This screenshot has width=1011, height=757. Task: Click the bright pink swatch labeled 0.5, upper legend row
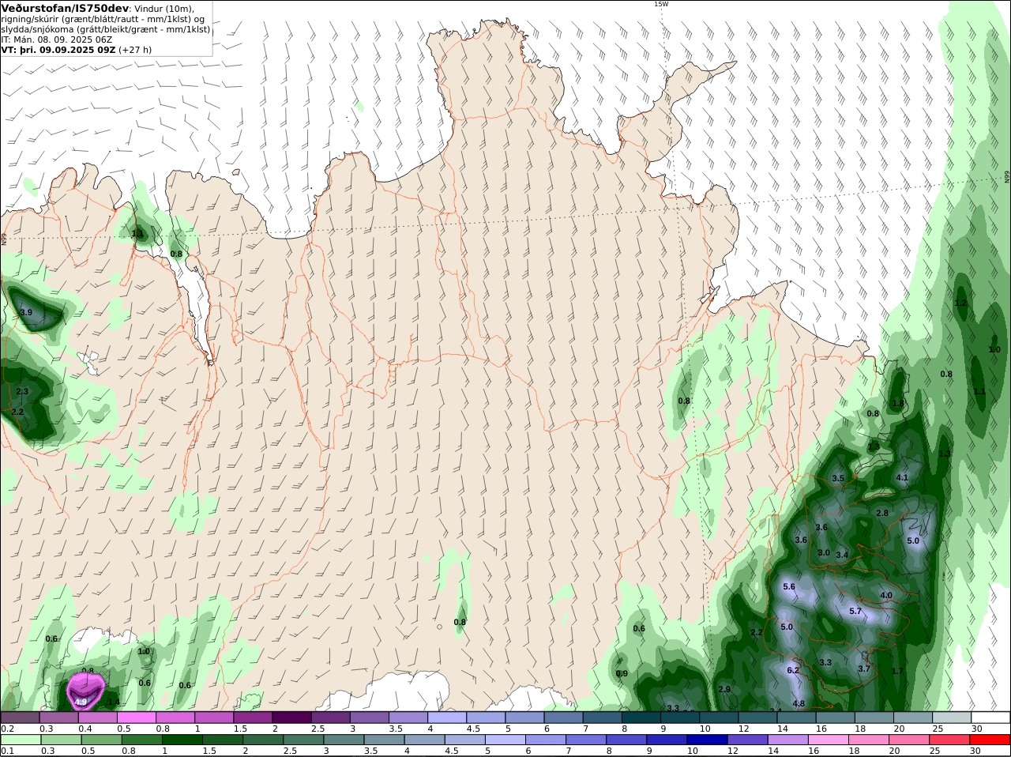pyautogui.click(x=136, y=717)
